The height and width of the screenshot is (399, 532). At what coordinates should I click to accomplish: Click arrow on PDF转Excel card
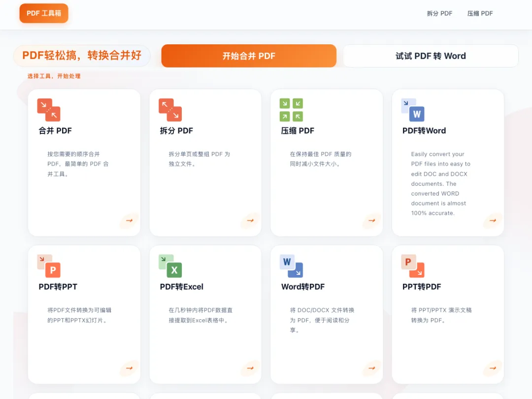pyautogui.click(x=250, y=368)
